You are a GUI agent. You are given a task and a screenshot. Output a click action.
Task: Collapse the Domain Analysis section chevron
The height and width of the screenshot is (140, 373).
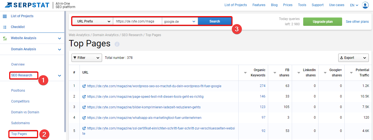point(59,50)
